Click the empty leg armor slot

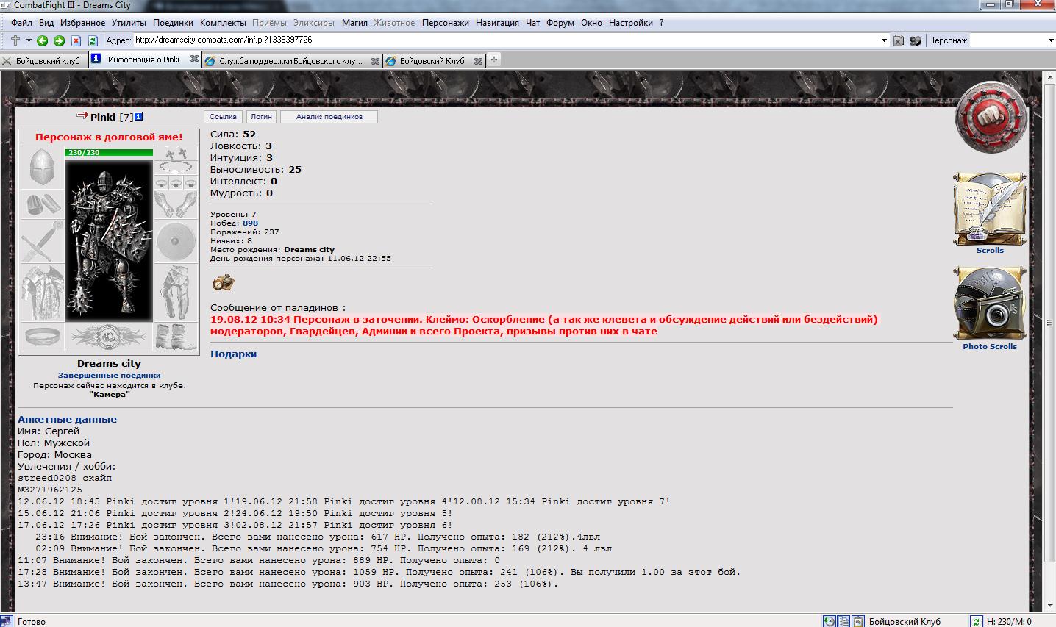(x=176, y=293)
